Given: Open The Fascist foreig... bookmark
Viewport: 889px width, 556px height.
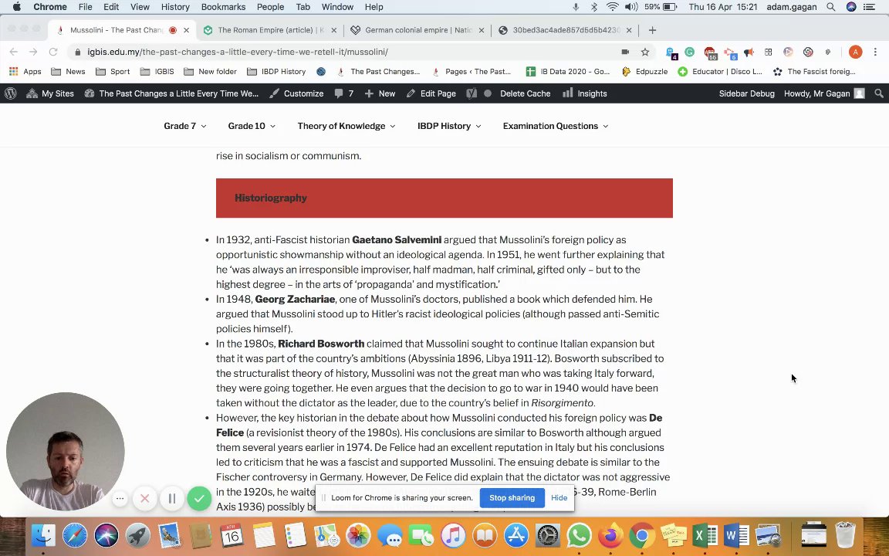Looking at the screenshot, I should coord(814,72).
